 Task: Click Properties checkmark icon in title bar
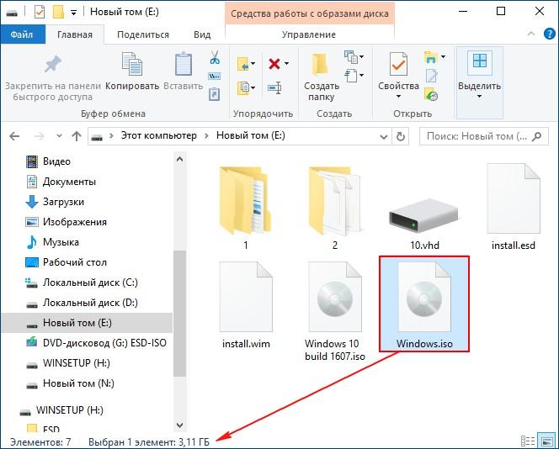coord(40,13)
